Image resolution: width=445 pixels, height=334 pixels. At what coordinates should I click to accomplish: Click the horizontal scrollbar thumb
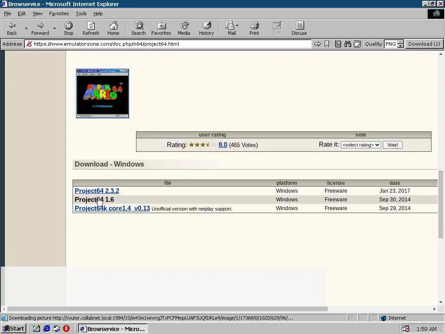click(167, 309)
